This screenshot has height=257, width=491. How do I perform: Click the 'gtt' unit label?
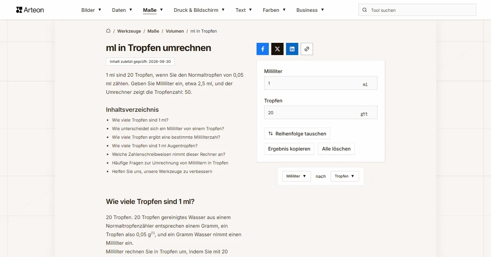(364, 114)
